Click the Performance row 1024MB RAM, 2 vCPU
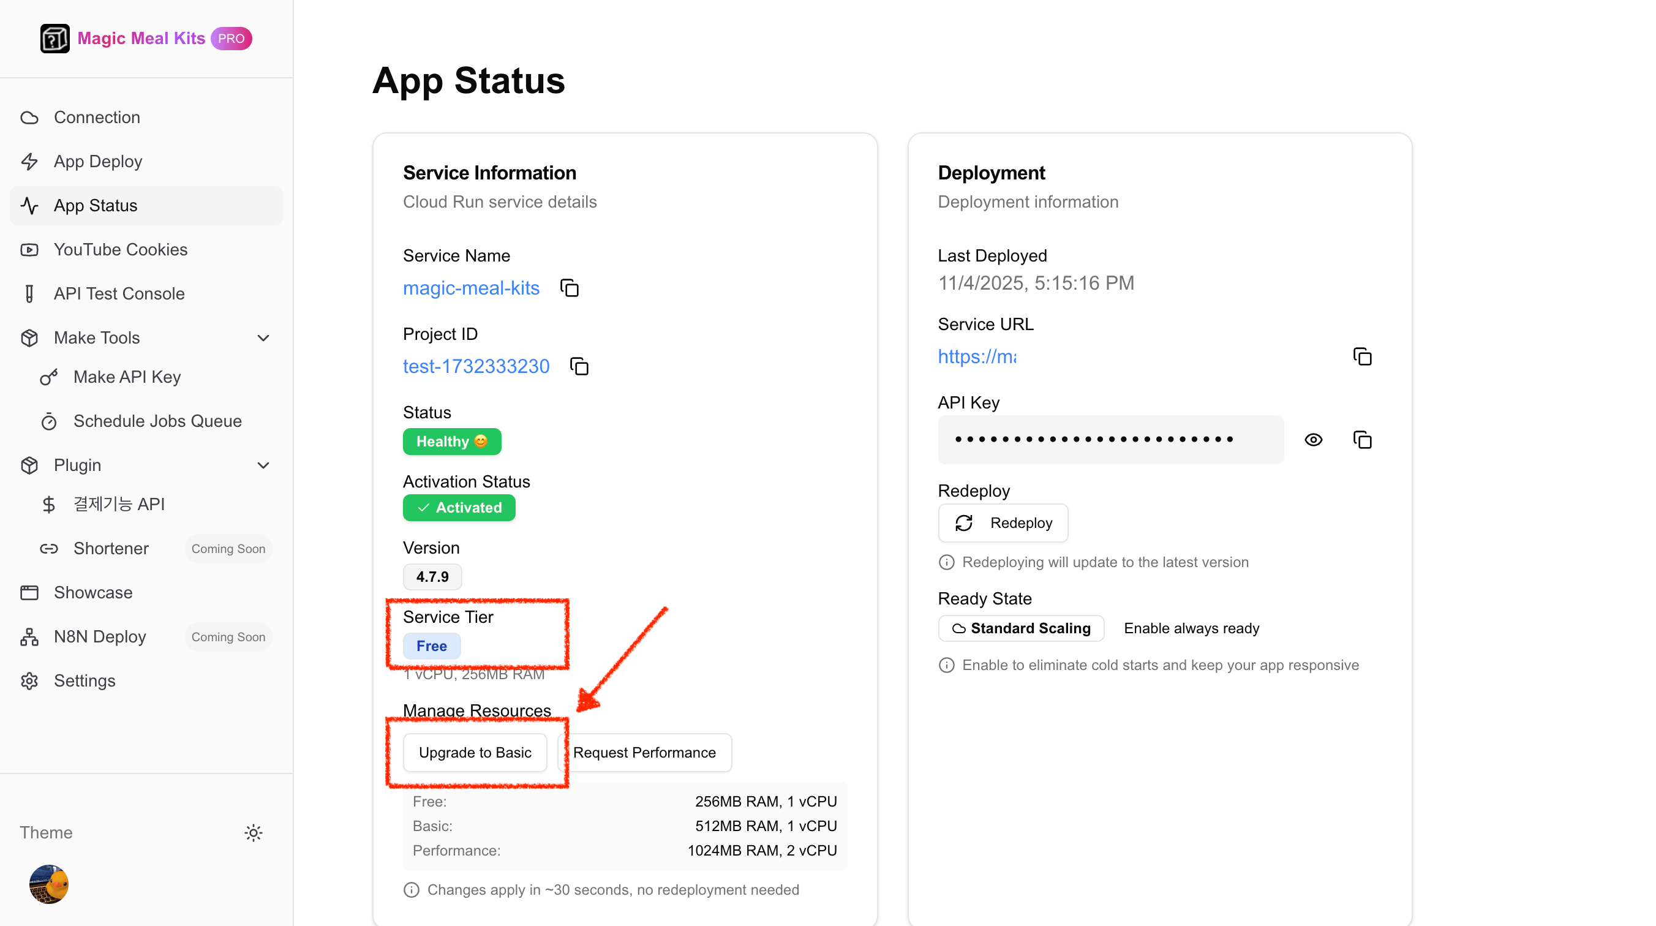Screen dimensions: 1656x926 coord(625,851)
